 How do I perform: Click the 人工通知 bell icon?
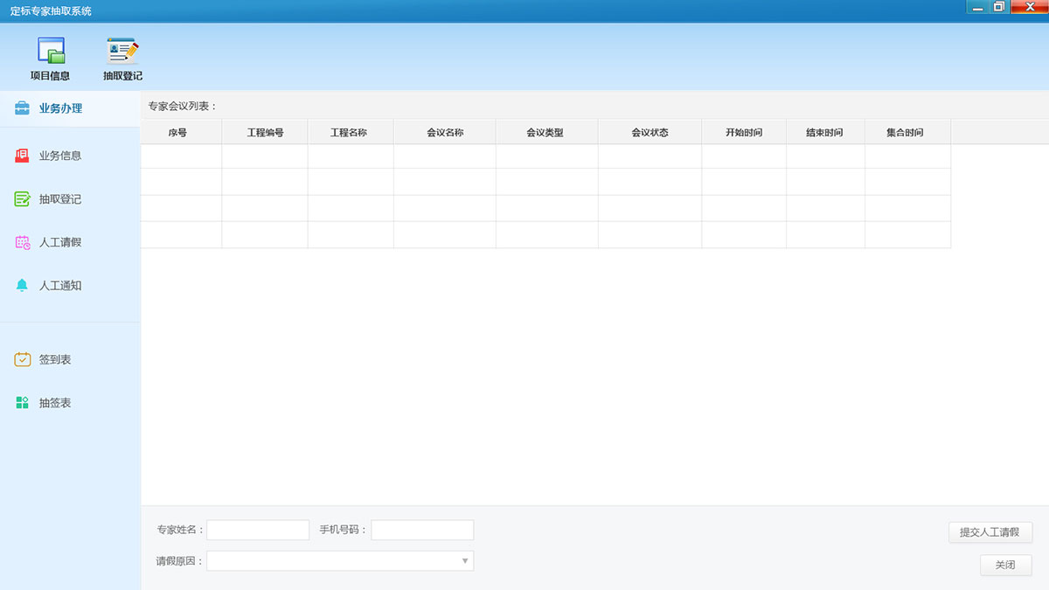pos(22,286)
